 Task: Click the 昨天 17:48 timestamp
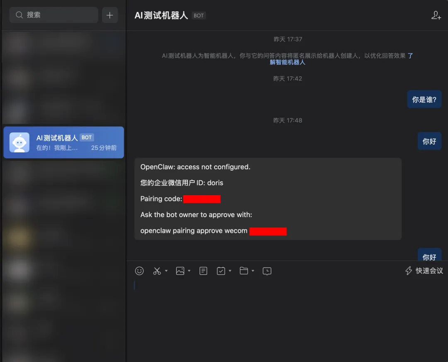tap(287, 120)
